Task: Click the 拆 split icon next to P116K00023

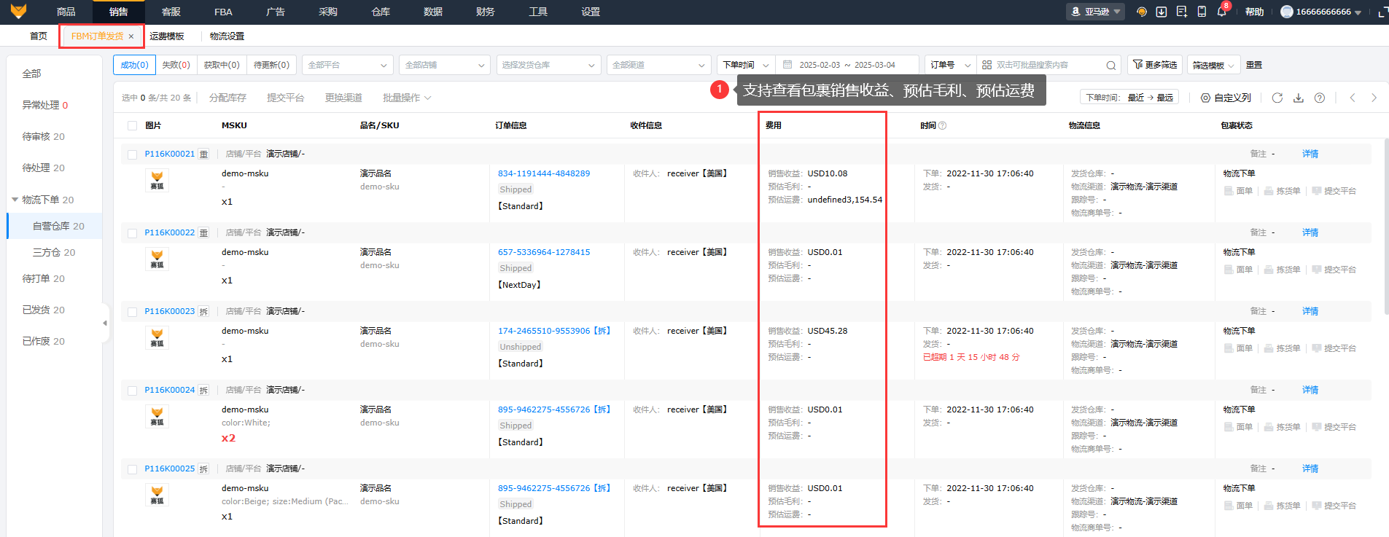Action: click(x=203, y=311)
